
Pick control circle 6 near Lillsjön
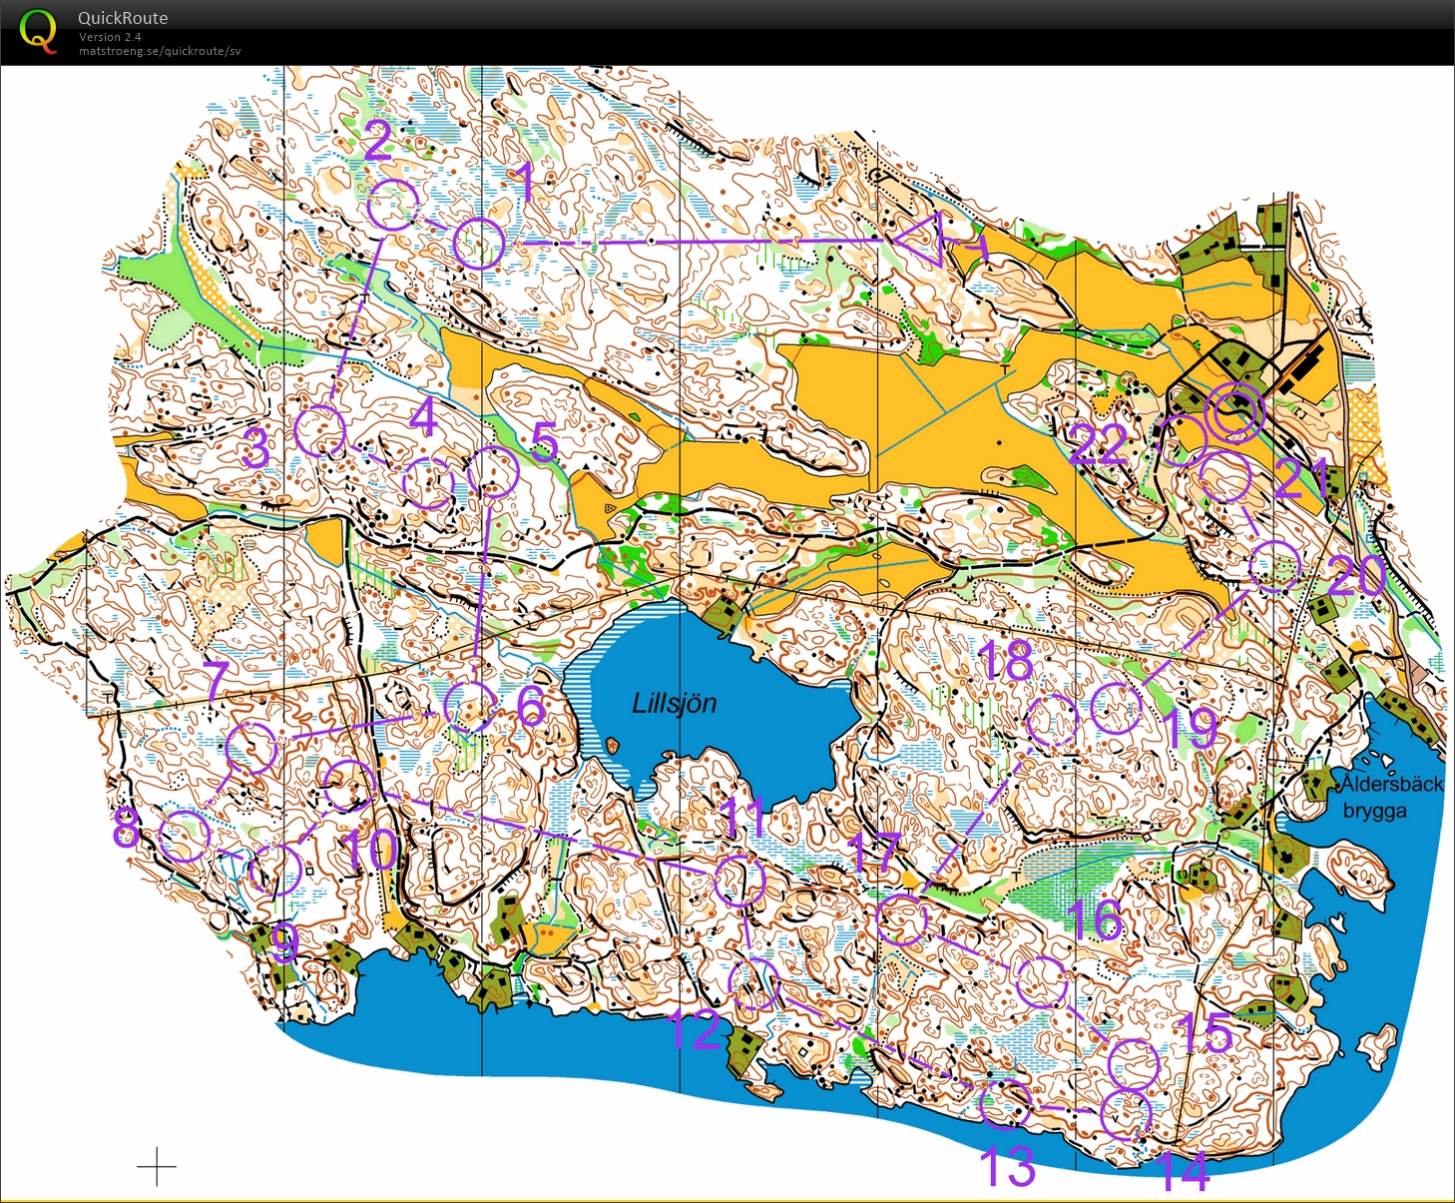471,706
